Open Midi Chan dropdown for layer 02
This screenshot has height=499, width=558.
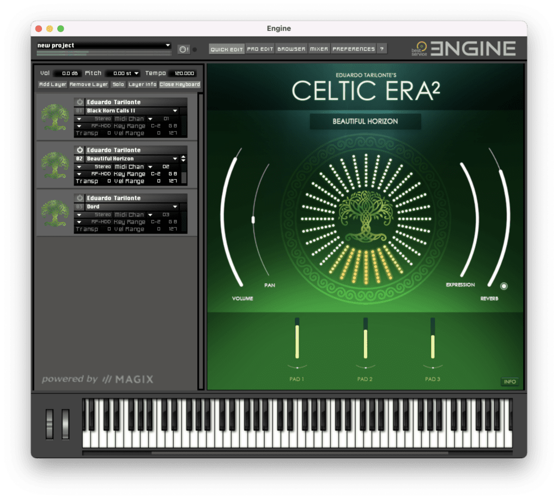pos(150,167)
